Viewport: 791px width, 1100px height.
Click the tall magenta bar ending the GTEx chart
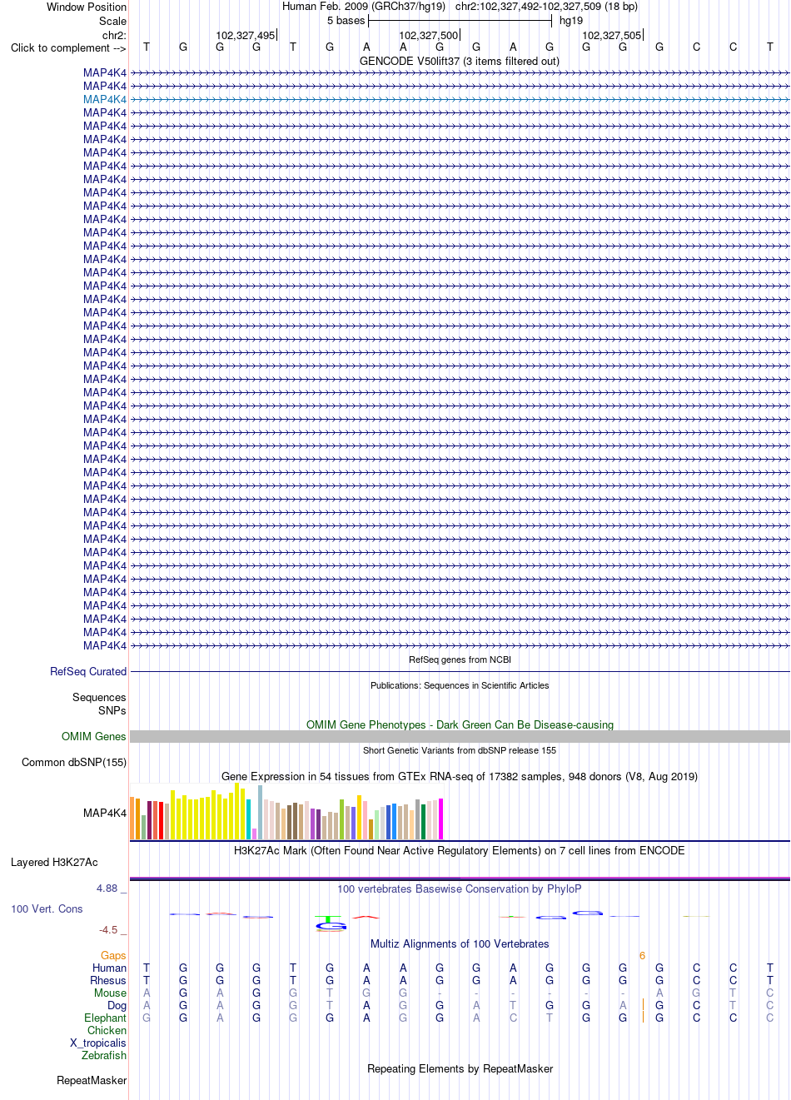(x=440, y=819)
